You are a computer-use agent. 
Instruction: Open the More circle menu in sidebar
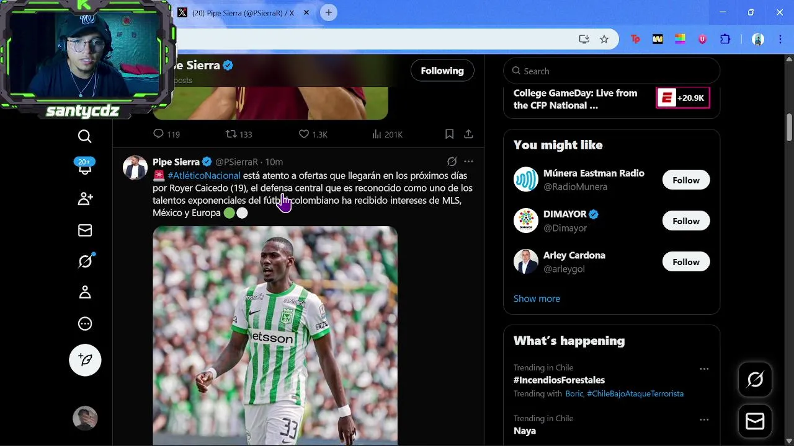(85, 323)
